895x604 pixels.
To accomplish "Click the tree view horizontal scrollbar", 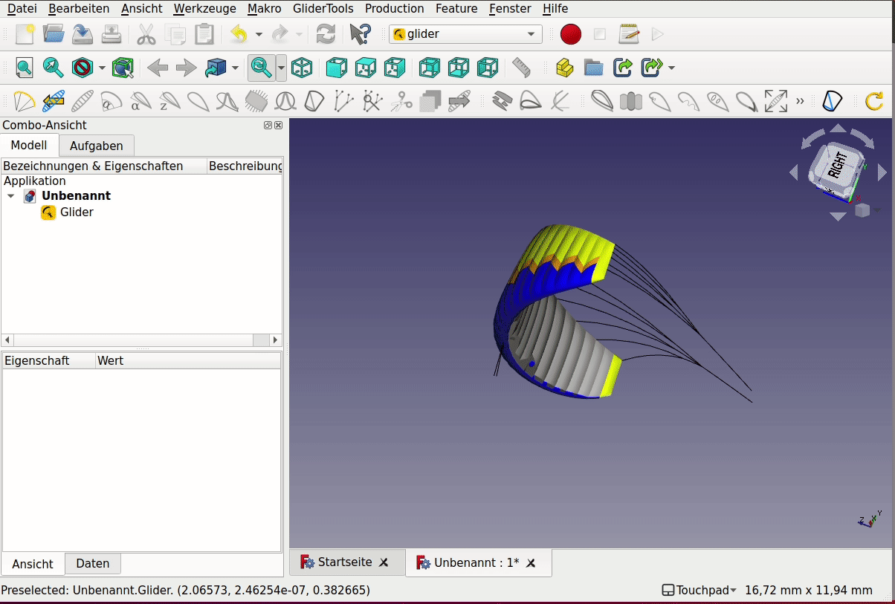I will (134, 340).
